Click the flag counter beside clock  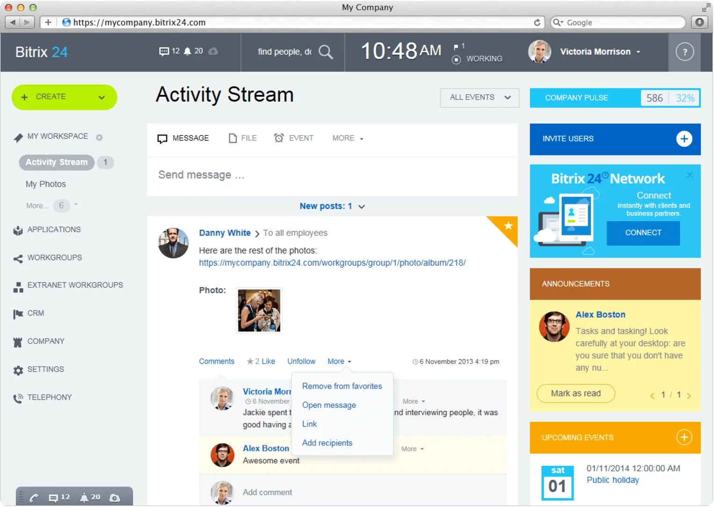tap(459, 46)
